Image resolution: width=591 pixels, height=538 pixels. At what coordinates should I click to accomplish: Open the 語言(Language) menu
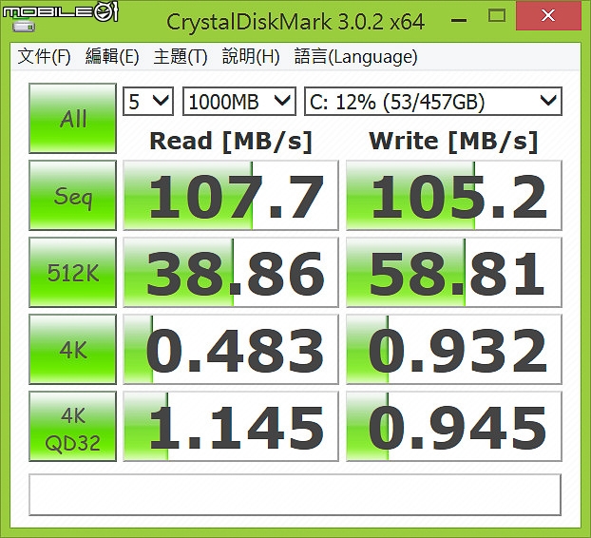click(x=355, y=56)
